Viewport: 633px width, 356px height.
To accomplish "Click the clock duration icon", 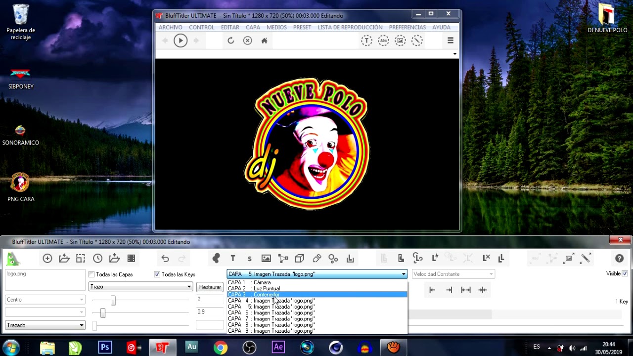I will (x=97, y=258).
